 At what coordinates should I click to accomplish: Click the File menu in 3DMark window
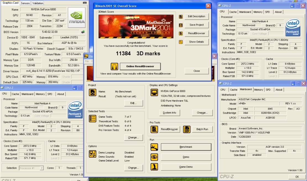(87, 61)
